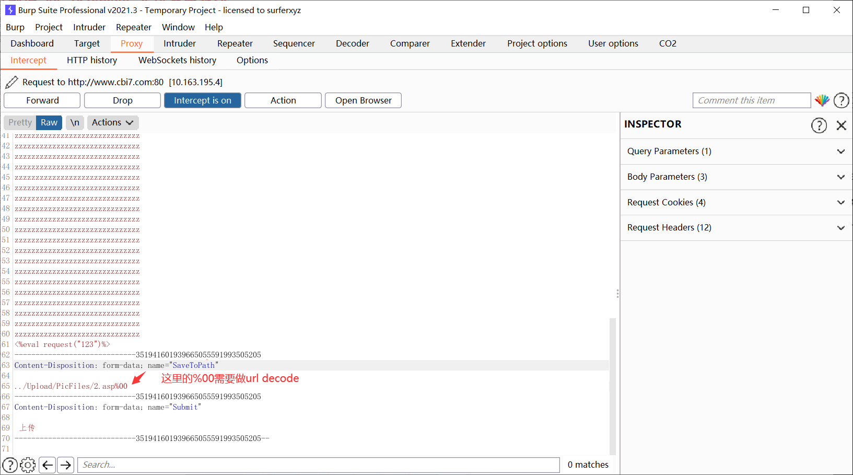Click the SaveToPath content-disposition line

[x=116, y=365]
